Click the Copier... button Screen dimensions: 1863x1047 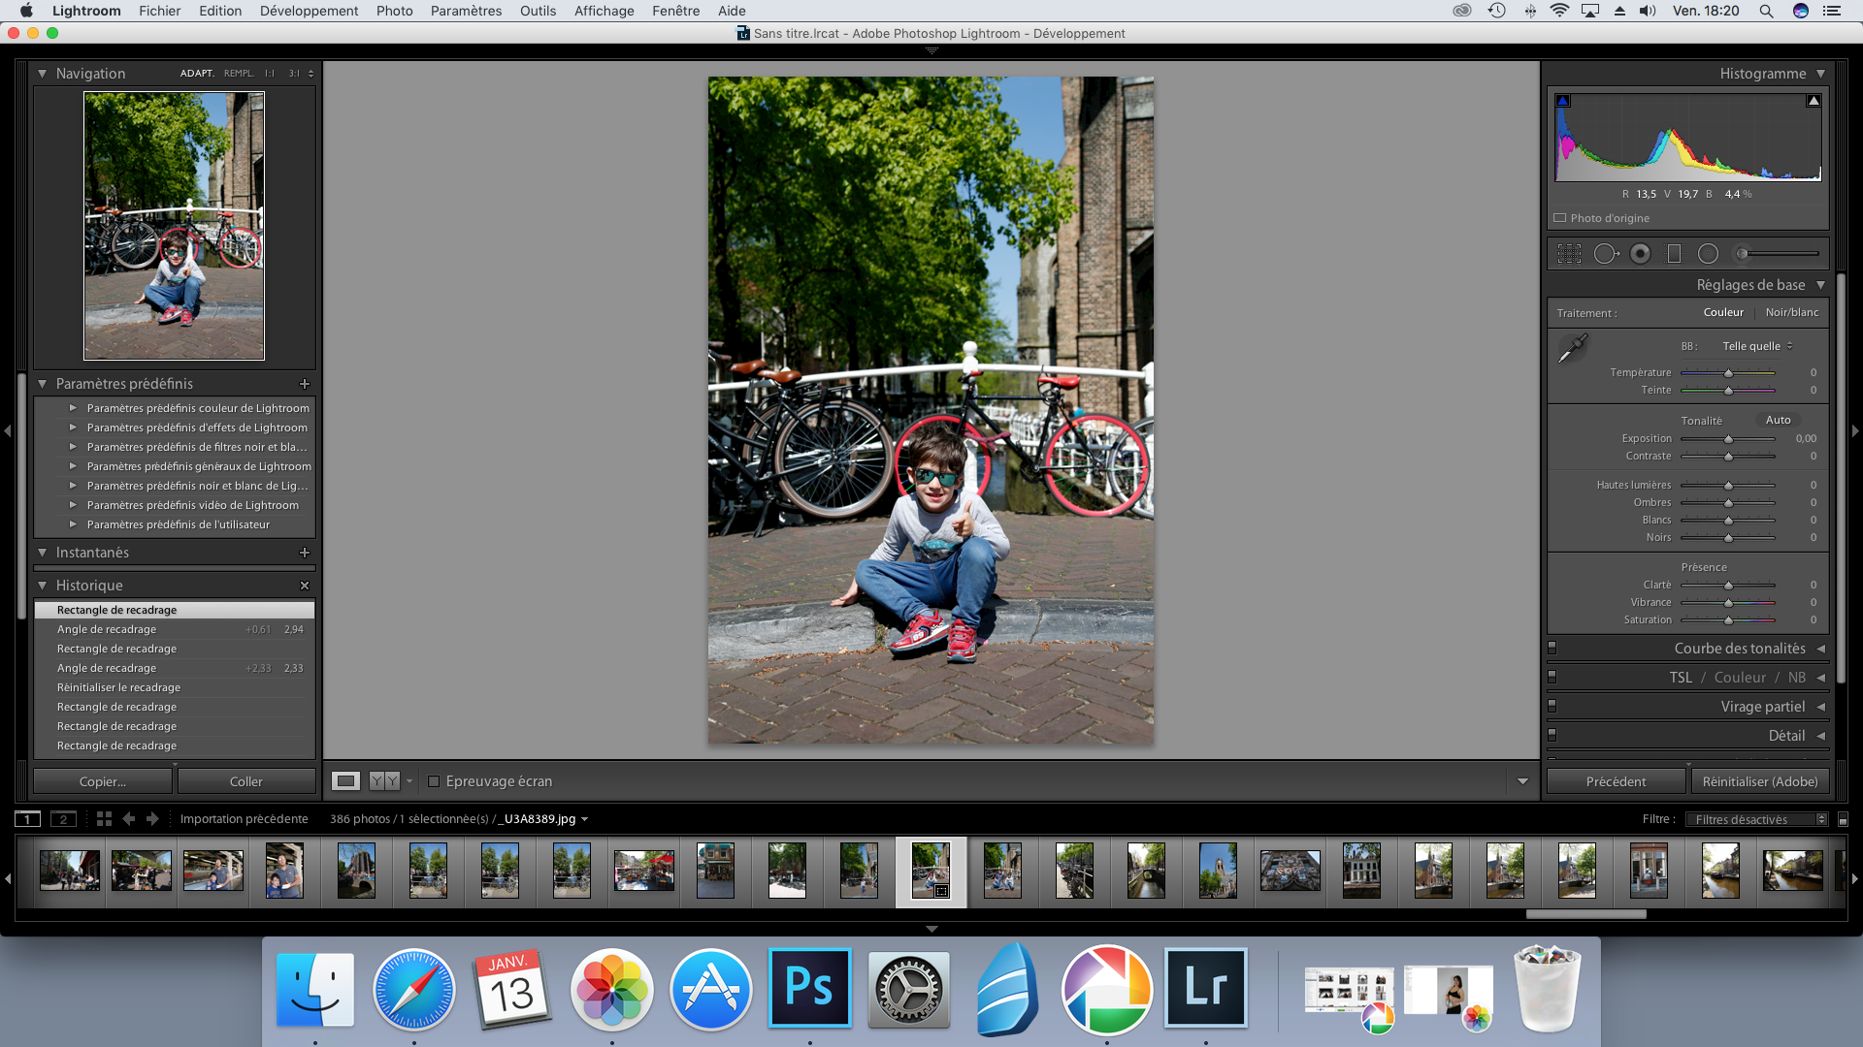click(x=103, y=781)
